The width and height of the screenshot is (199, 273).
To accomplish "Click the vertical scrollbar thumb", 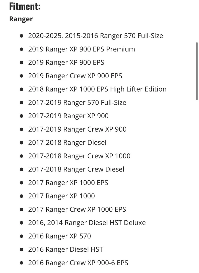I will tap(197, 71).
